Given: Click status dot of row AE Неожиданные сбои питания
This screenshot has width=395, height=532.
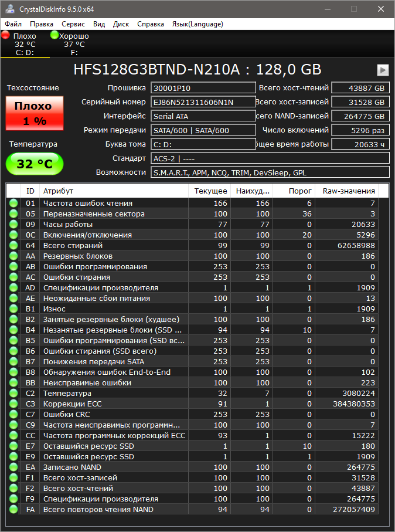Looking at the screenshot, I should click(x=13, y=298).
